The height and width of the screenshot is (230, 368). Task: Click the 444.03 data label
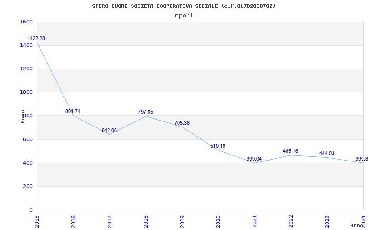click(x=327, y=154)
